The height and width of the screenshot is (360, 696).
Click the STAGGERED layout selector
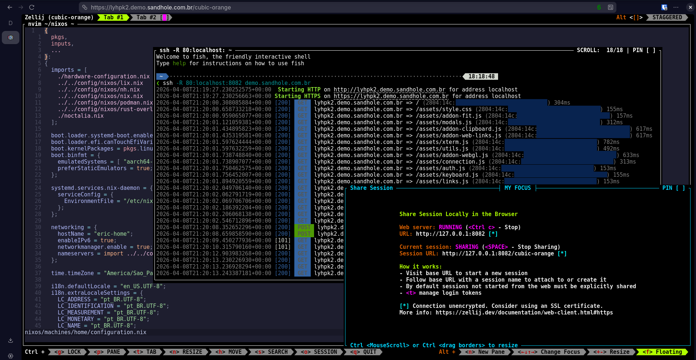pyautogui.click(x=667, y=17)
